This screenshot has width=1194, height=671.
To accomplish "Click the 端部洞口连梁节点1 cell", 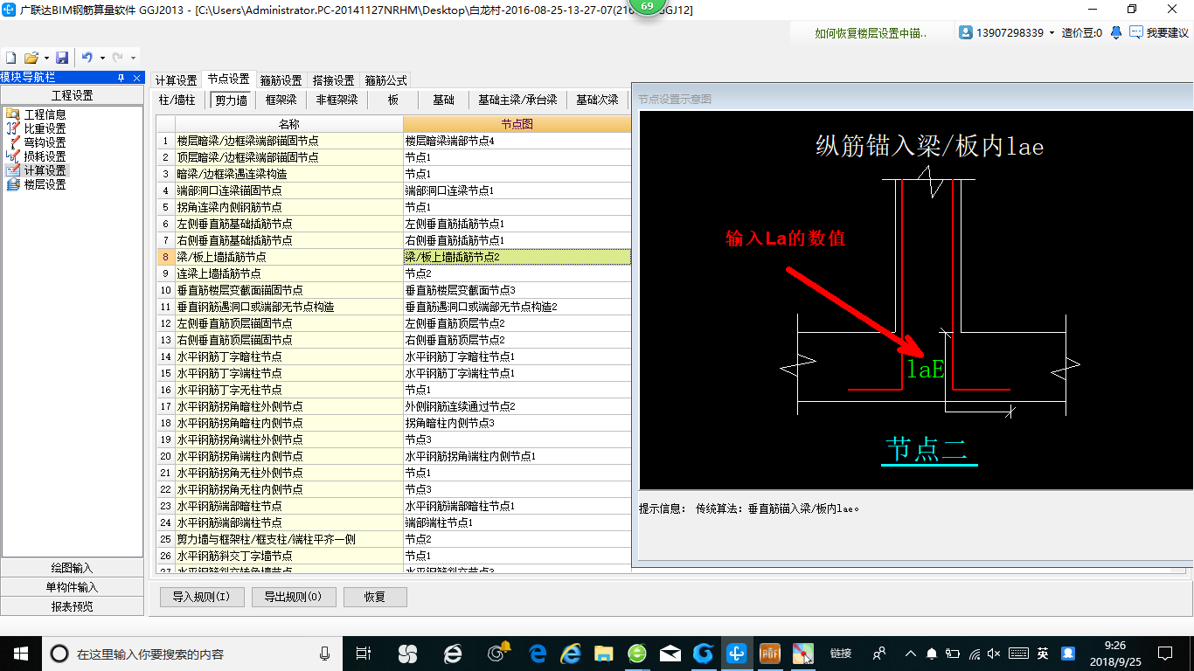I will point(517,190).
